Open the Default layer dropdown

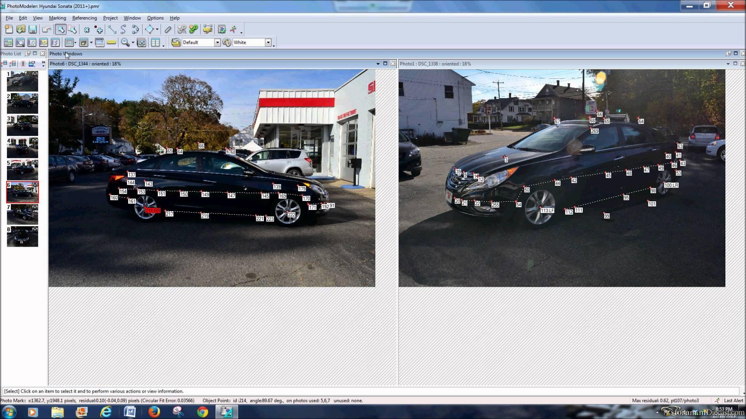pyautogui.click(x=217, y=43)
